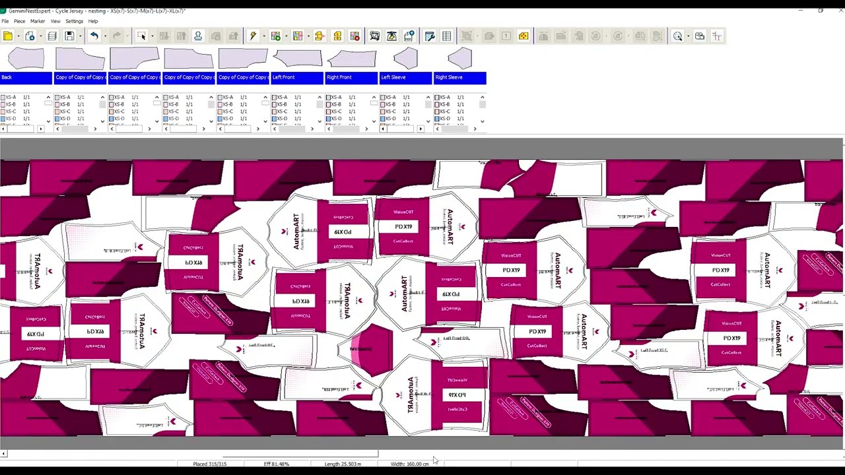The image size is (845, 475).
Task: Click XS-D blue swatch in Back list
Action: (x=3, y=119)
